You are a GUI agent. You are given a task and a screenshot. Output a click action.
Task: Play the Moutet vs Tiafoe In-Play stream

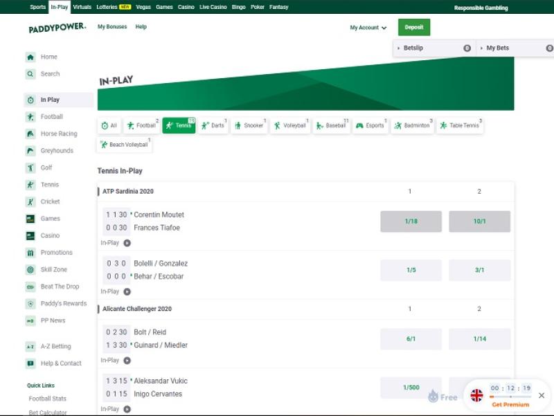(x=127, y=243)
